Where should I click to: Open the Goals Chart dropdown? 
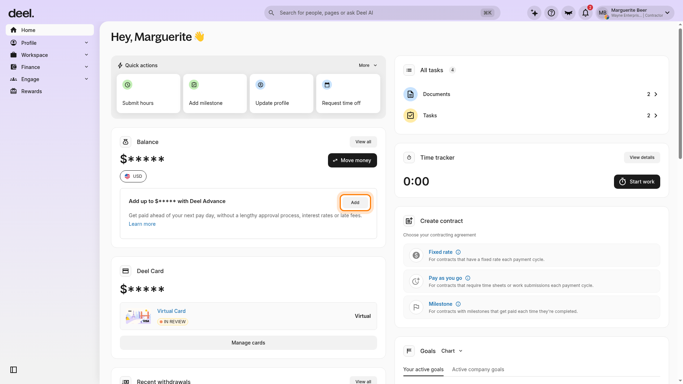click(x=452, y=351)
